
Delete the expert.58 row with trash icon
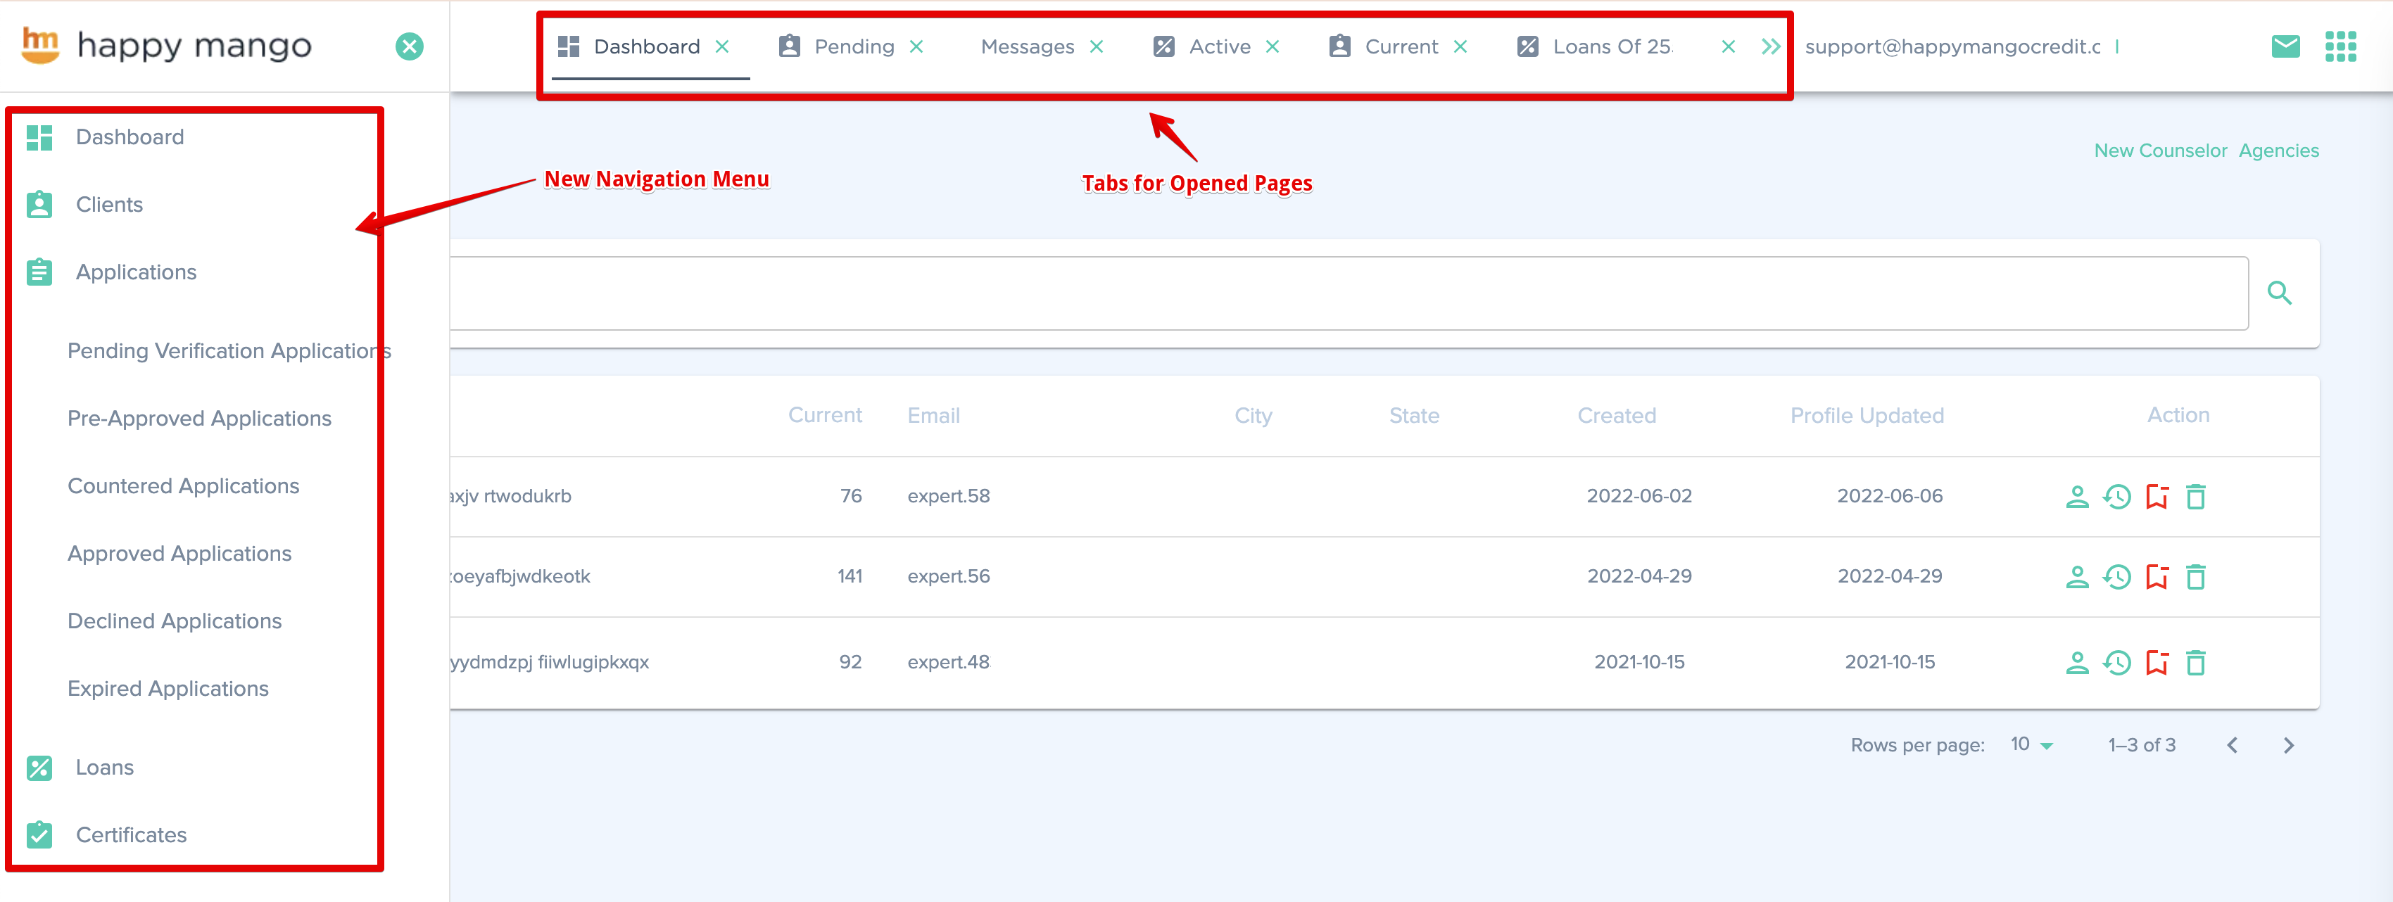pyautogui.click(x=2195, y=497)
